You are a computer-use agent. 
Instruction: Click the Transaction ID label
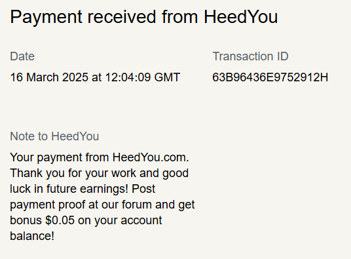251,56
